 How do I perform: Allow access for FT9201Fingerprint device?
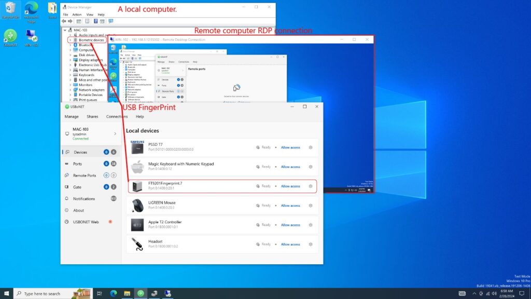click(x=290, y=186)
